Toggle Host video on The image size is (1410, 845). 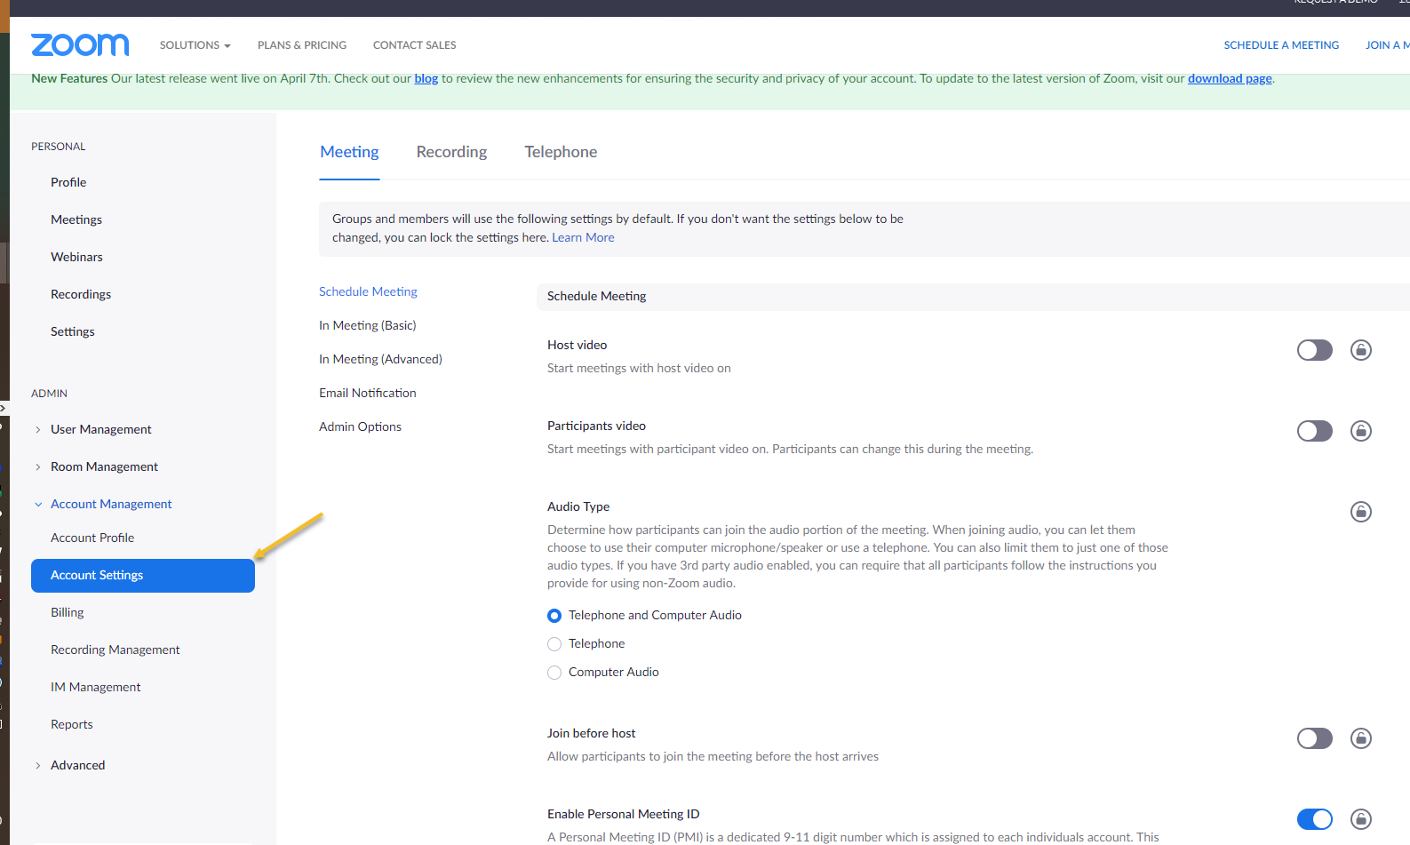coord(1314,350)
